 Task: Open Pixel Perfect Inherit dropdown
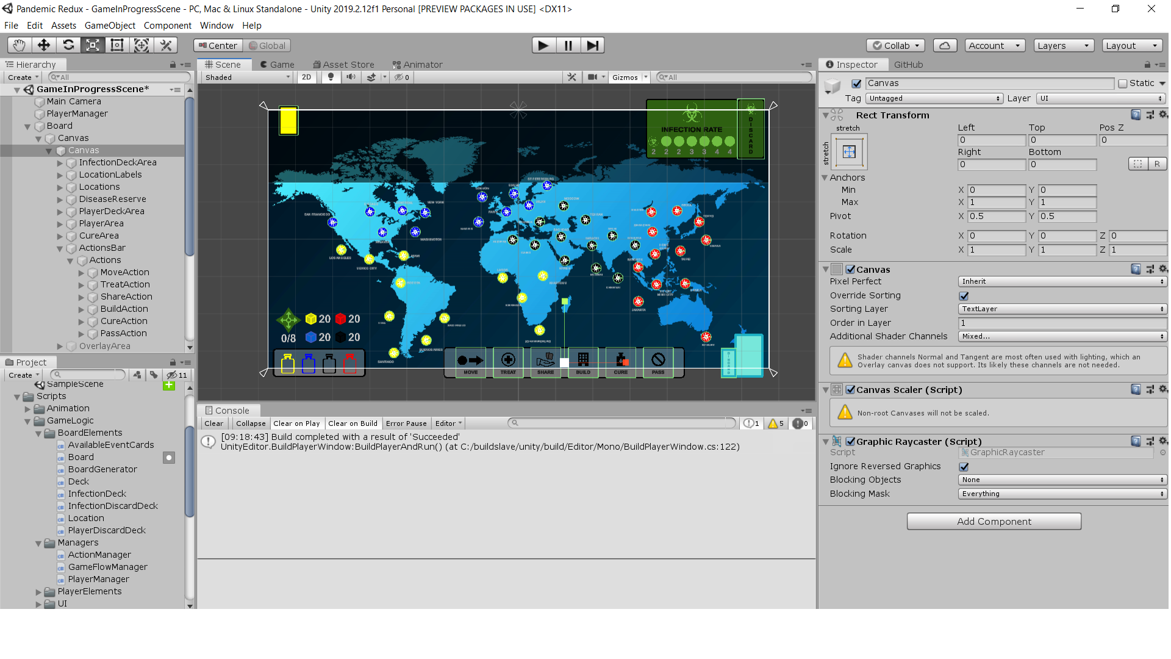(1062, 281)
